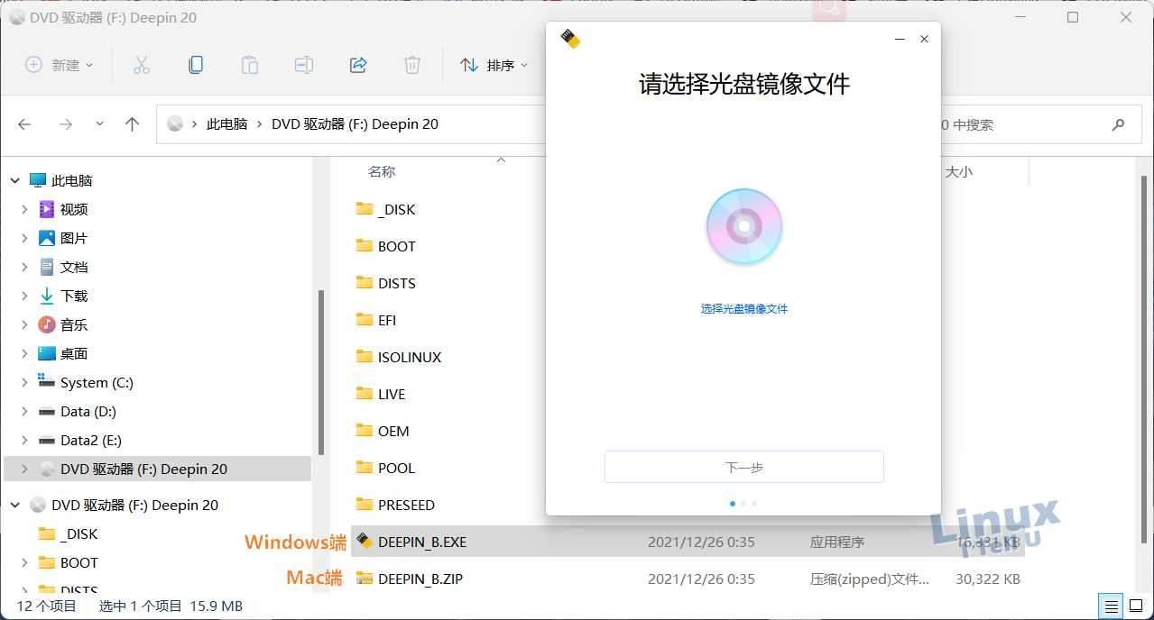The image size is (1154, 620).
Task: Click the Cut scissors icon in toolbar
Action: click(142, 65)
